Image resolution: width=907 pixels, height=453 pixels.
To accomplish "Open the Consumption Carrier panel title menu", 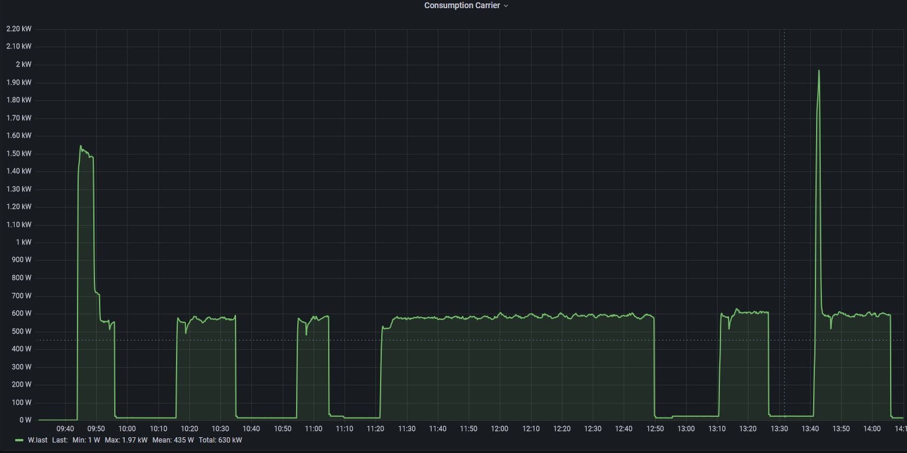I will 466,5.
